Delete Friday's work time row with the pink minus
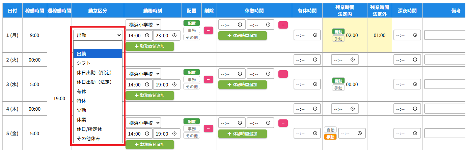The width and height of the screenshot is (468, 150). pyautogui.click(x=208, y=128)
